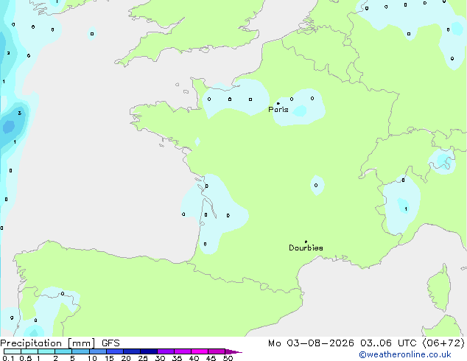This screenshot has height=361, width=467.
Task: Select the black dot marker above Dourbies label
Action: point(306,242)
